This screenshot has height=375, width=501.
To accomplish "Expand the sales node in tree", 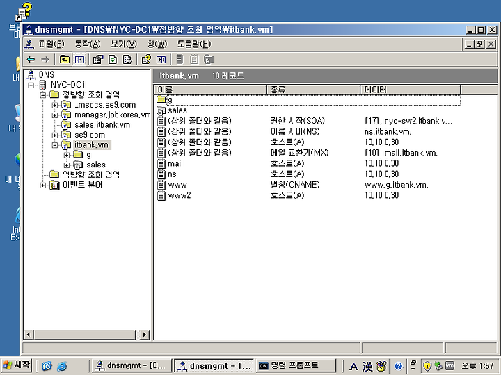I will [x=67, y=165].
